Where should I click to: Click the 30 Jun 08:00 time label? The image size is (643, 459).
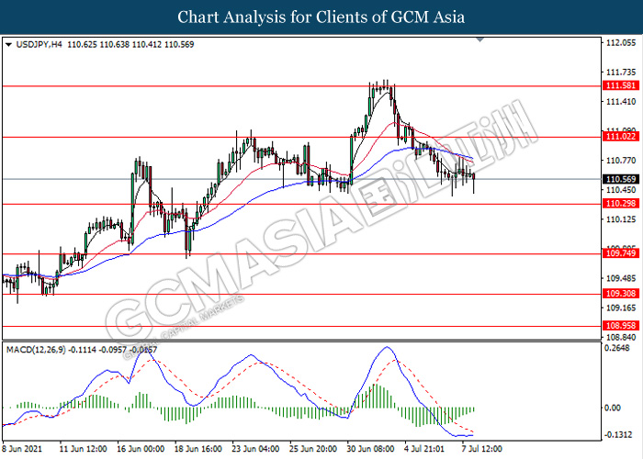[371, 449]
